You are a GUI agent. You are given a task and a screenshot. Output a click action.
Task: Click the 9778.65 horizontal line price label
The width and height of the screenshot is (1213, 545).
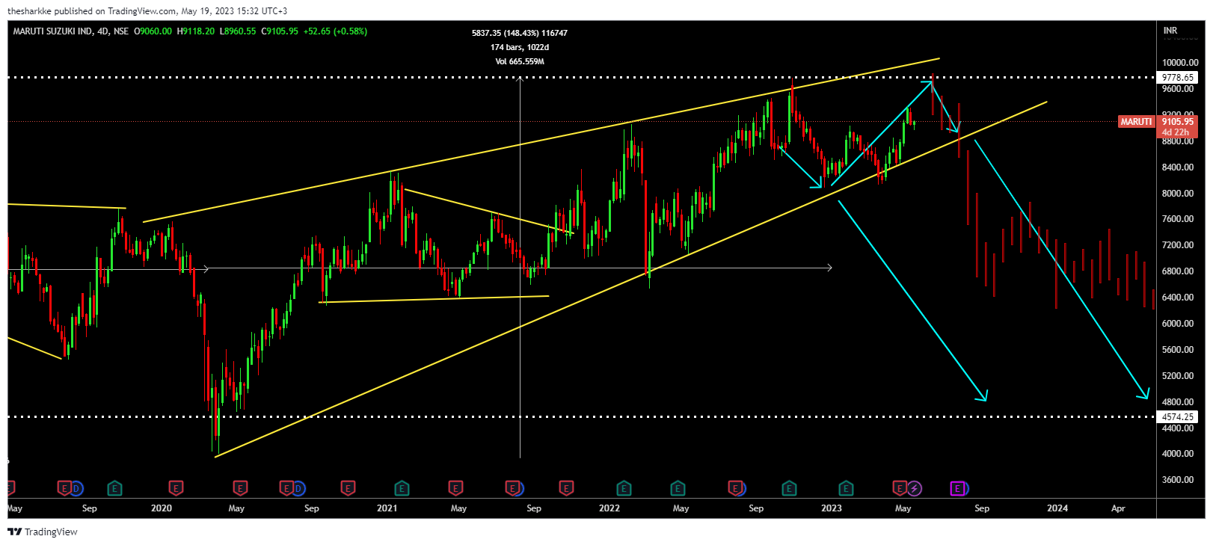(1178, 77)
